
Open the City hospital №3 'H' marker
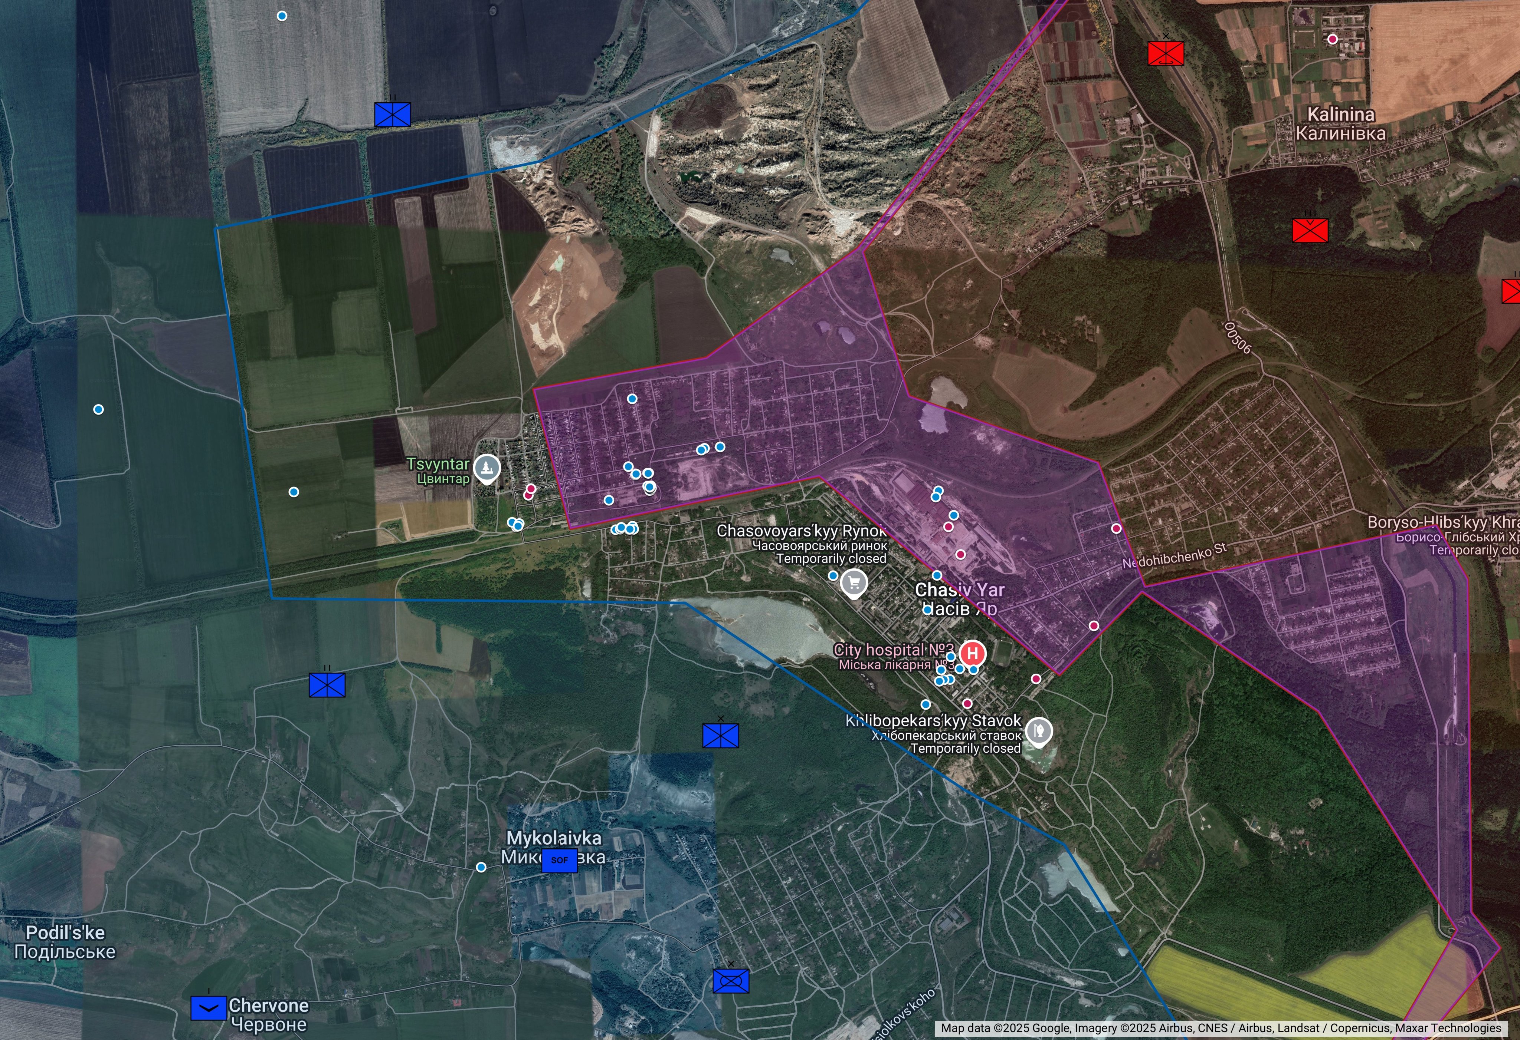coord(973,653)
